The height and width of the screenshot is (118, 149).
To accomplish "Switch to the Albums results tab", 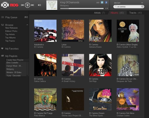I will pyautogui.click(x=117, y=13).
